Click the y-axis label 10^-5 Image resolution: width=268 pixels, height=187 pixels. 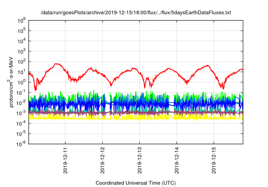click(x=21, y=134)
